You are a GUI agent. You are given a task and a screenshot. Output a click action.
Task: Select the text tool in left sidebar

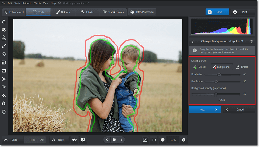4,87
